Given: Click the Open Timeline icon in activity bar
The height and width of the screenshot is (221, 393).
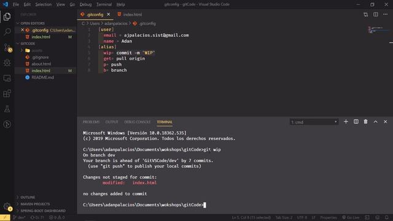Looking at the screenshot, I should 7,124.
